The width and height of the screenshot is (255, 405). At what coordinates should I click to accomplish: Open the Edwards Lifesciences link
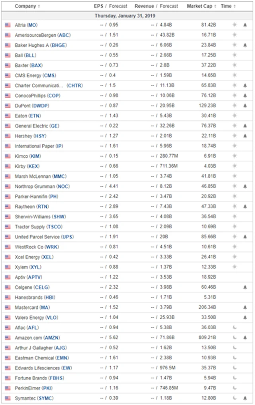(37, 368)
